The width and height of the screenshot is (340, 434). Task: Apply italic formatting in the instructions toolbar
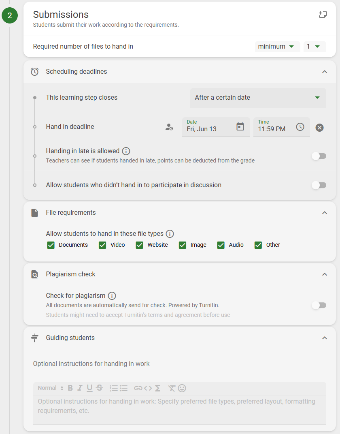point(80,388)
